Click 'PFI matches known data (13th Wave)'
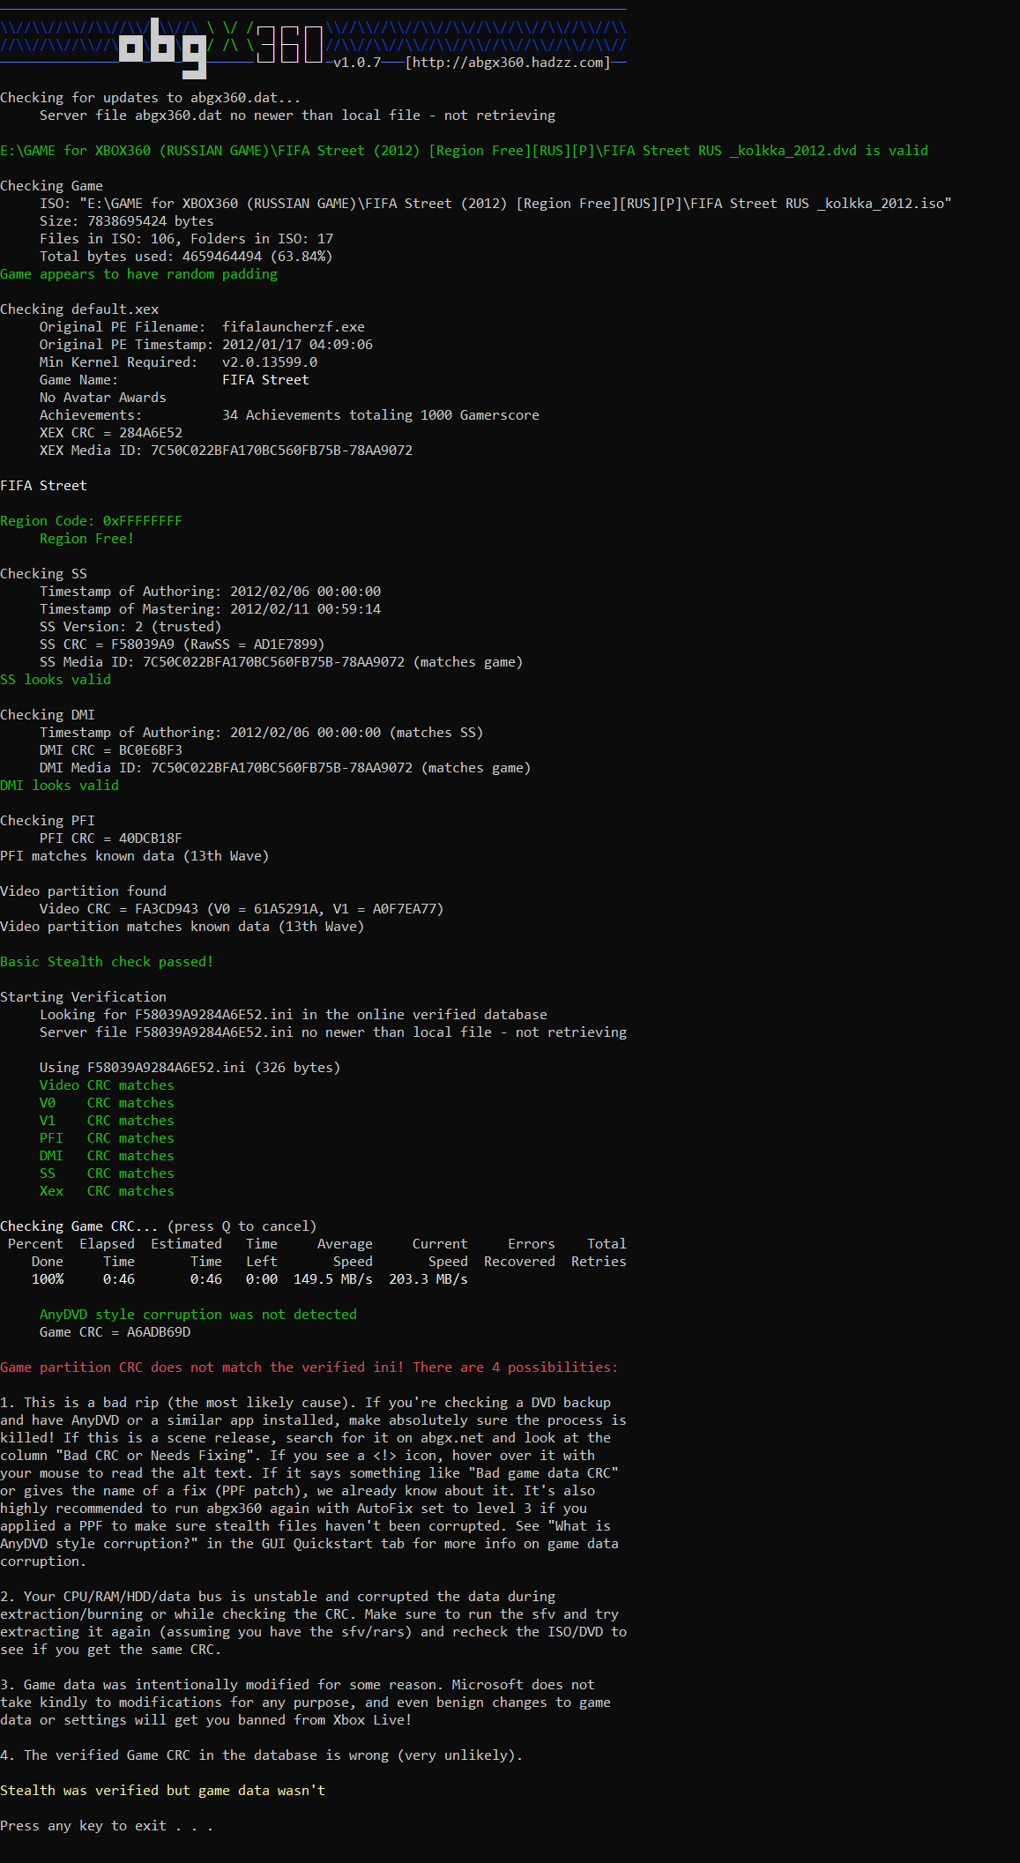 tap(135, 856)
